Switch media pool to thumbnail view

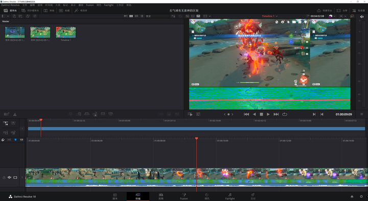(131, 16)
